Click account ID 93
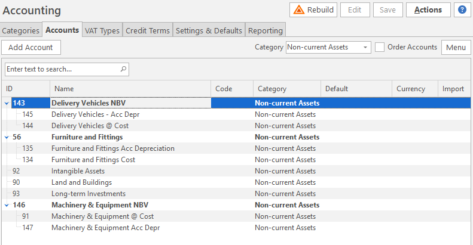Screen dimensions: 473x245 tap(16, 194)
